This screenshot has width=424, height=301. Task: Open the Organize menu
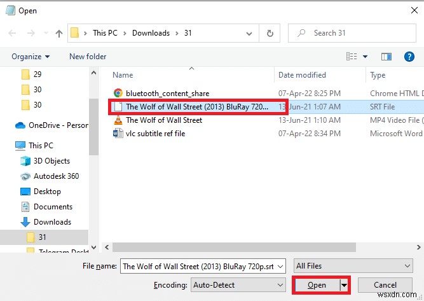(x=31, y=57)
